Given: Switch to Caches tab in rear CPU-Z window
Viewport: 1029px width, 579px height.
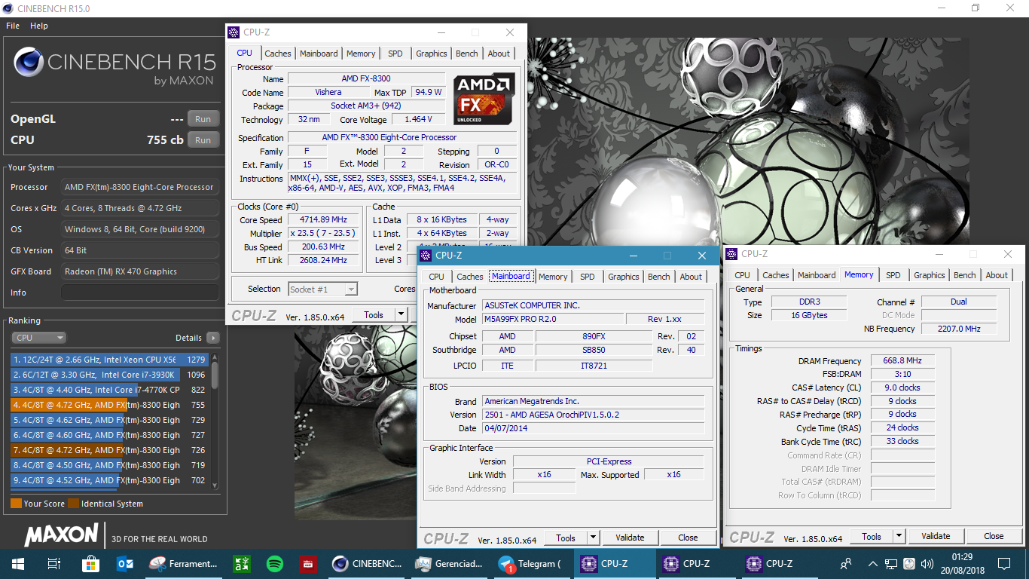Looking at the screenshot, I should [277, 54].
